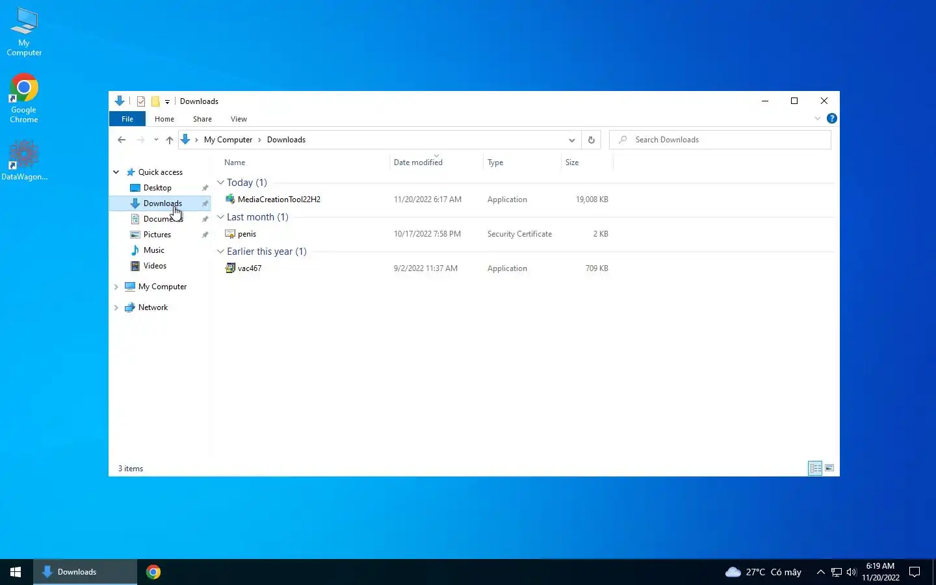The height and width of the screenshot is (585, 936).
Task: Open Desktop in the navigation pane
Action: 157,188
